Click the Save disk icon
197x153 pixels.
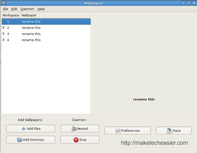(x=169, y=131)
